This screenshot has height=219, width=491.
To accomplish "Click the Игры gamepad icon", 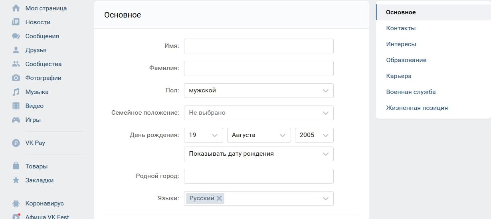I will (x=16, y=119).
